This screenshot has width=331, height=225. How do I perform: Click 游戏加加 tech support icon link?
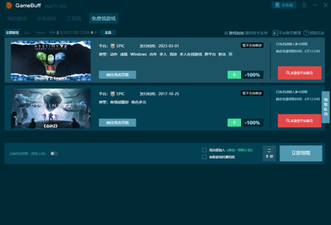click(226, 33)
